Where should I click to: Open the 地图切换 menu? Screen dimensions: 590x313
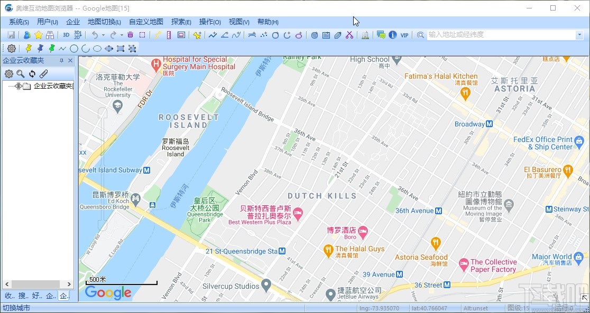point(104,22)
